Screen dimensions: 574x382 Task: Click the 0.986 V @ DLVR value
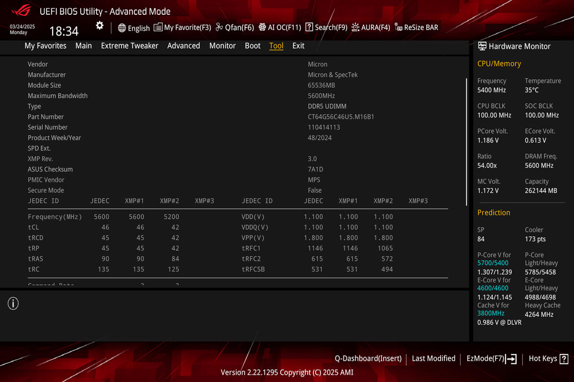499,322
